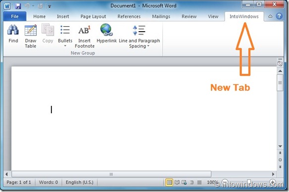Open Line and Paragraph Spacing
This screenshot has height=192, width=289.
[140, 36]
